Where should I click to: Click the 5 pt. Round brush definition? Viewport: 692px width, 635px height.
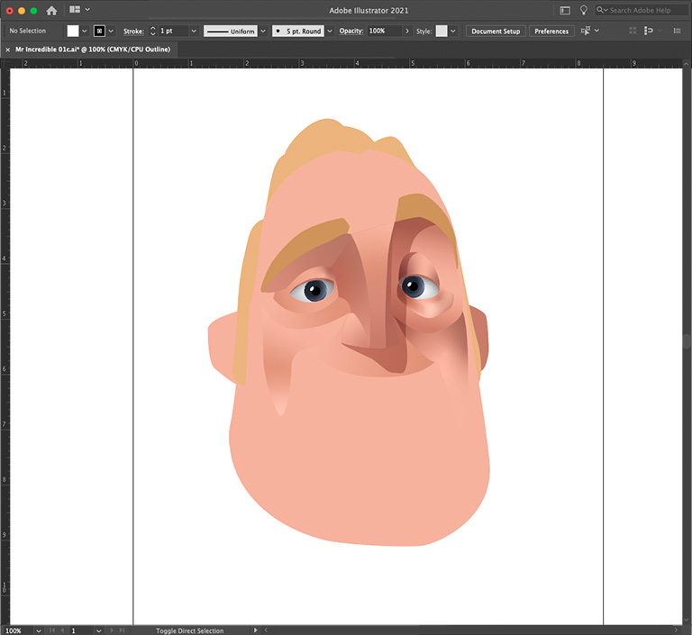[x=298, y=31]
